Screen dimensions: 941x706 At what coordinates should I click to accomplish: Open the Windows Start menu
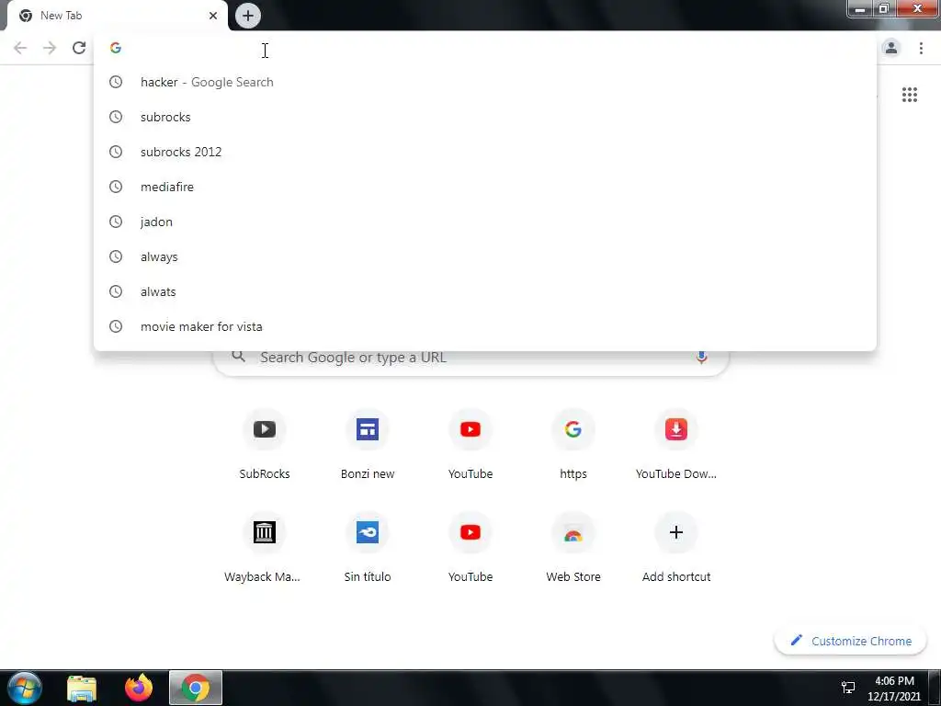point(25,688)
